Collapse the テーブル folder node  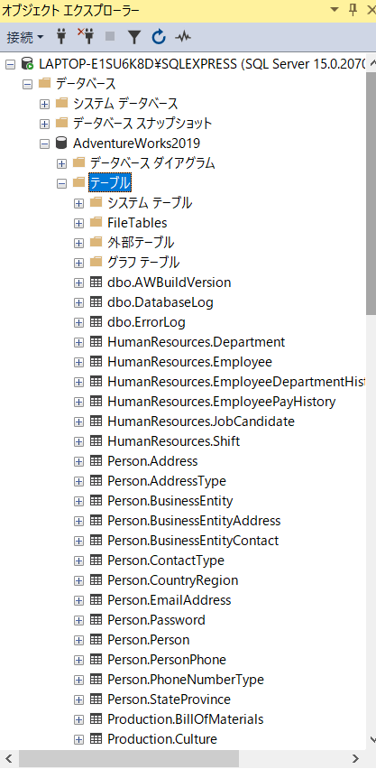tap(61, 183)
